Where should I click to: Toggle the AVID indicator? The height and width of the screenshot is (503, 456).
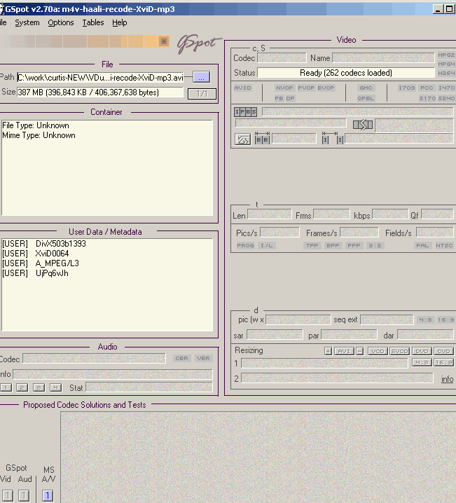pos(243,88)
